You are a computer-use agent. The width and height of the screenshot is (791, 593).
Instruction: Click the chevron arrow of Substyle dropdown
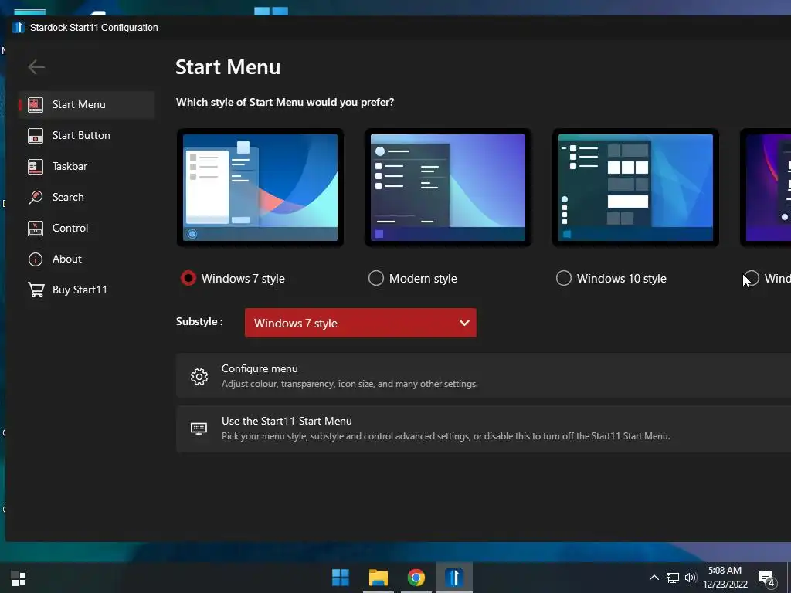pos(464,323)
